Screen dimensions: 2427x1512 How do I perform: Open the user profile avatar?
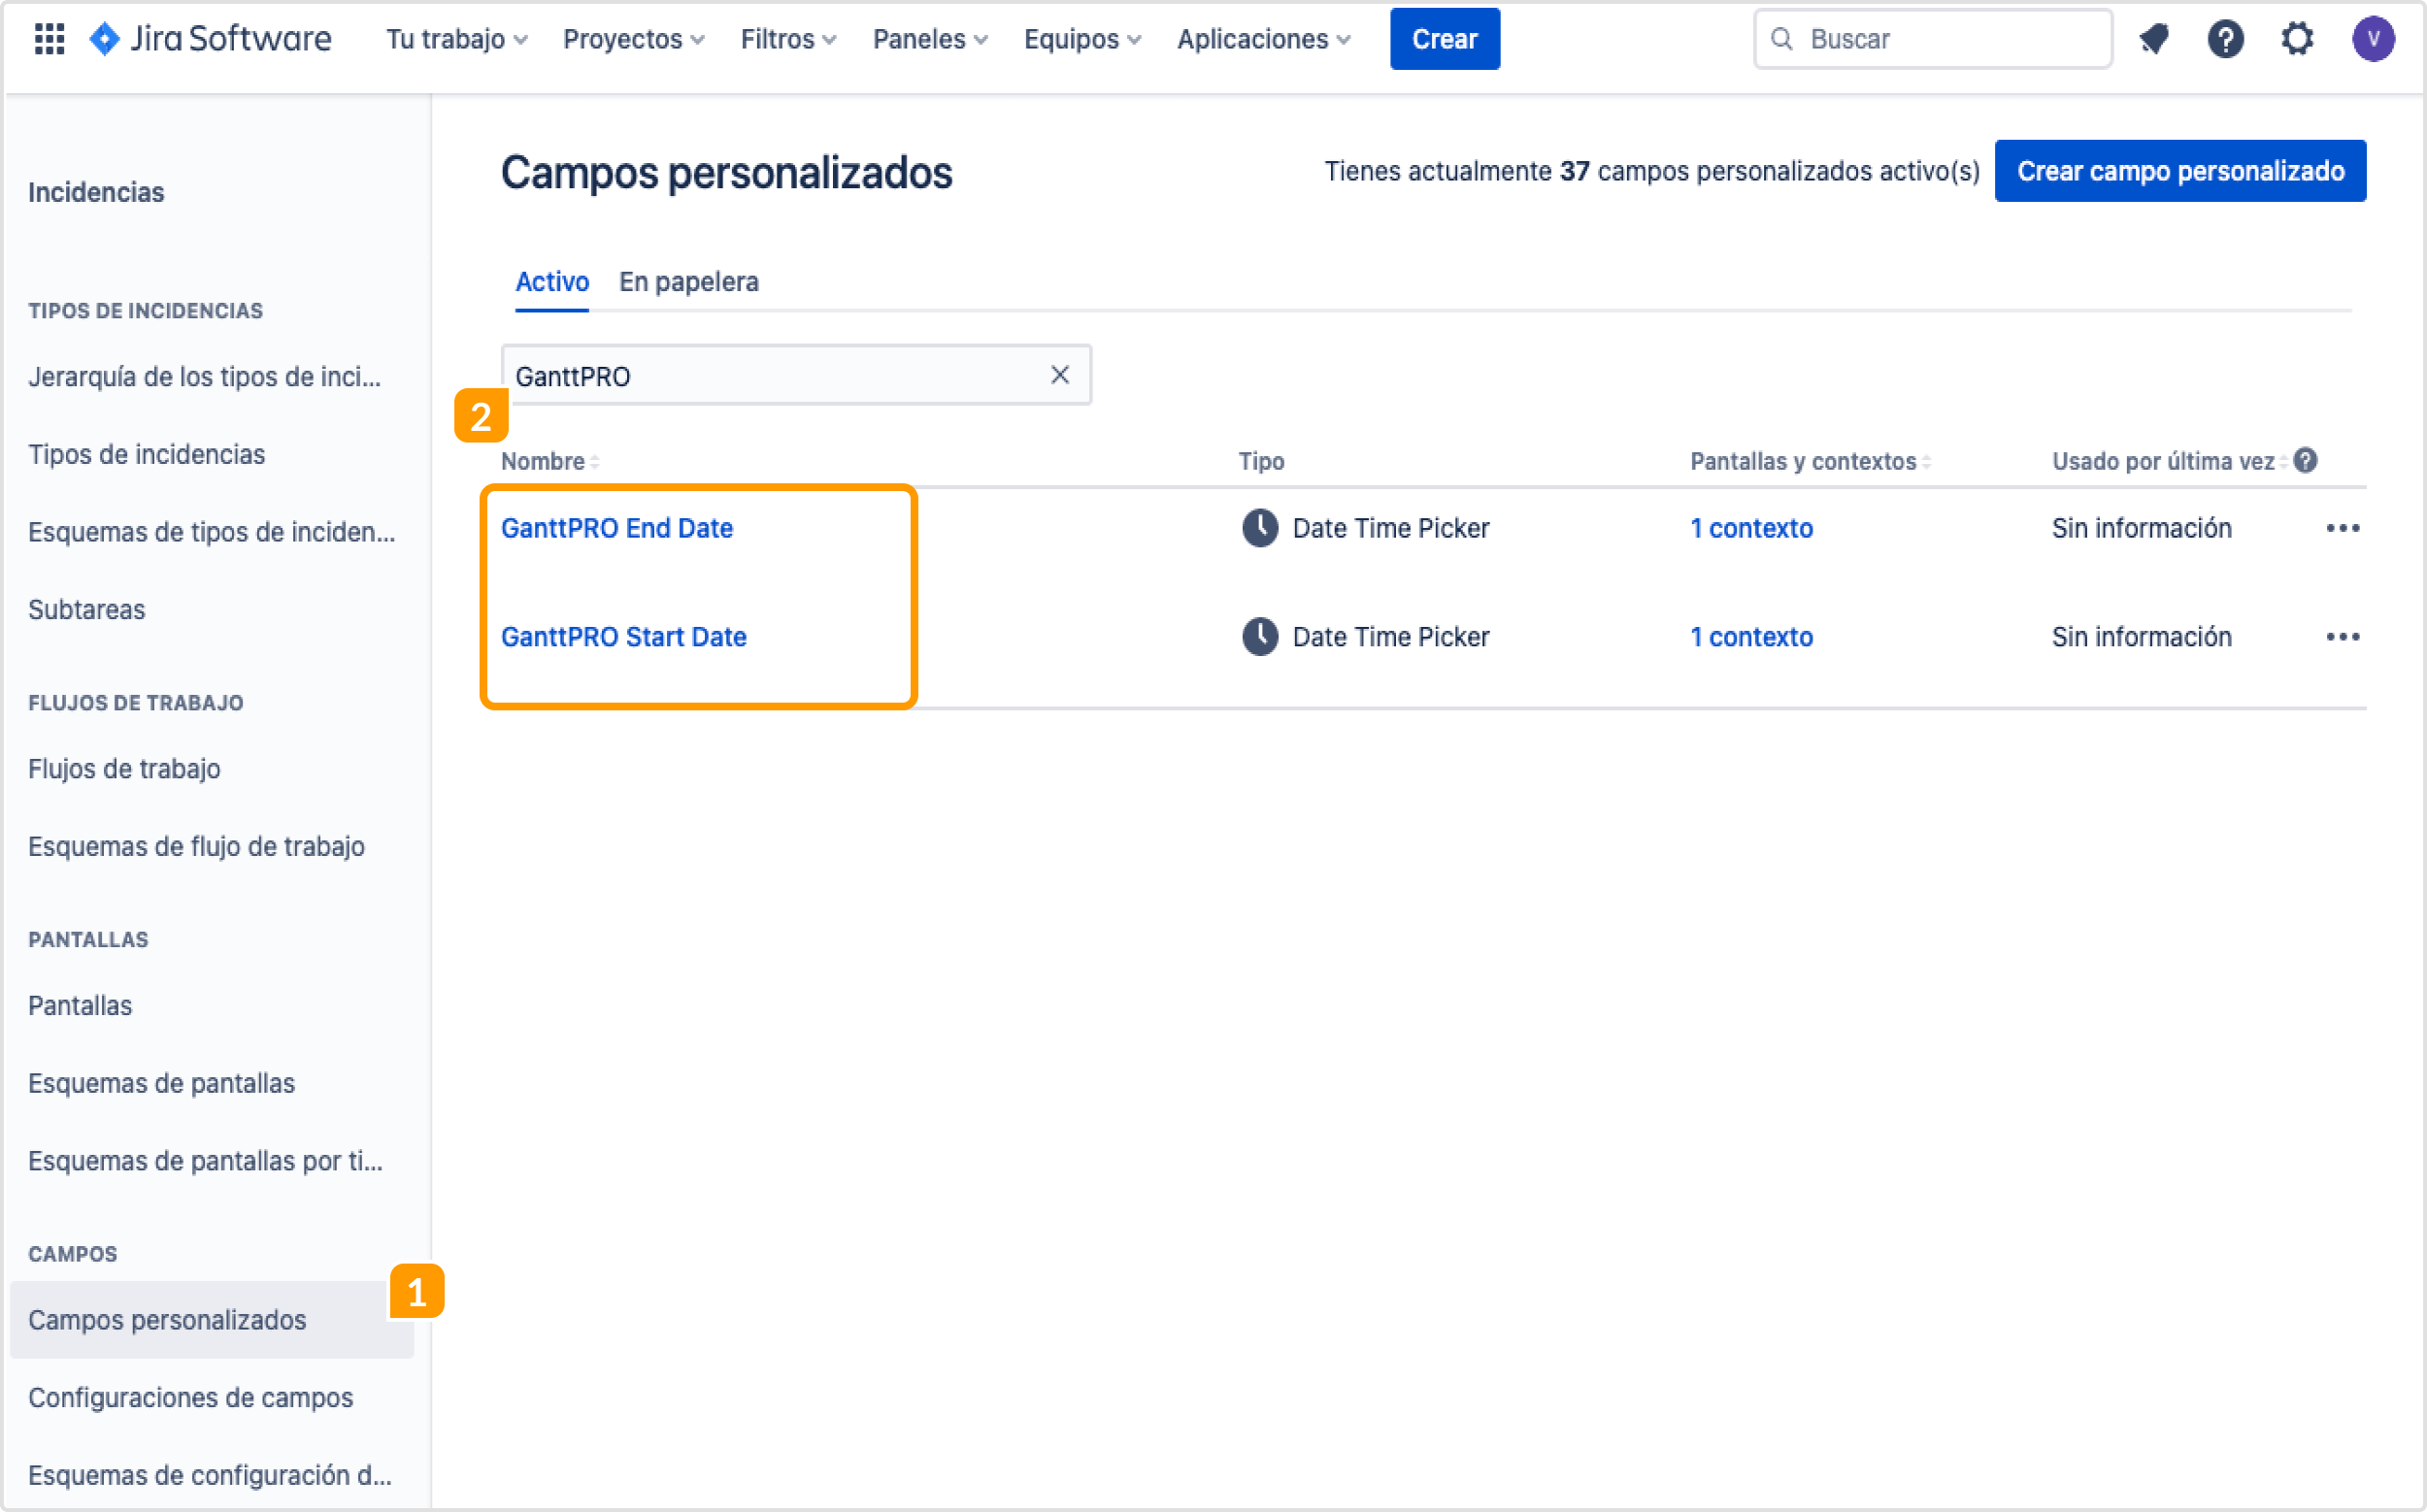pyautogui.click(x=2373, y=39)
